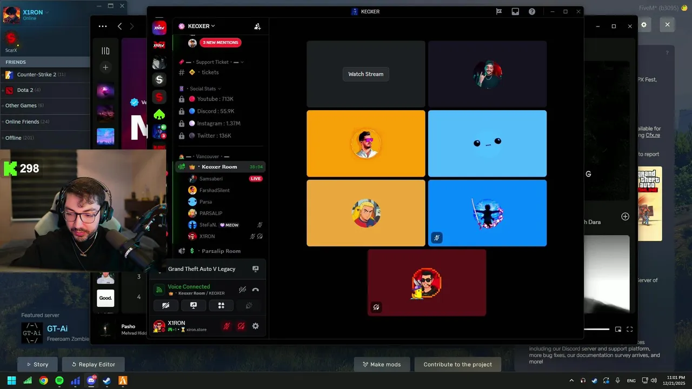The height and width of the screenshot is (389, 692).
Task: Adjust the background media player progress bar
Action: click(596, 329)
